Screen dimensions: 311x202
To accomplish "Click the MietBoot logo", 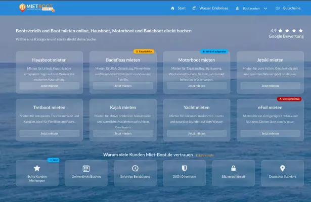I will 37,8.
